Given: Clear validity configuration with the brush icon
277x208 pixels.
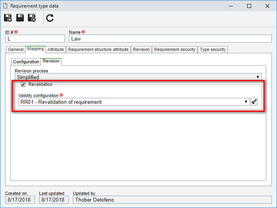Looking at the screenshot, I should point(254,102).
